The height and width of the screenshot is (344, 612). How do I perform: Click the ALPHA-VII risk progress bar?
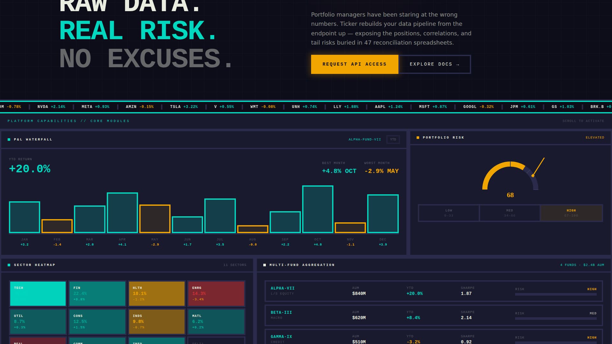556,294
